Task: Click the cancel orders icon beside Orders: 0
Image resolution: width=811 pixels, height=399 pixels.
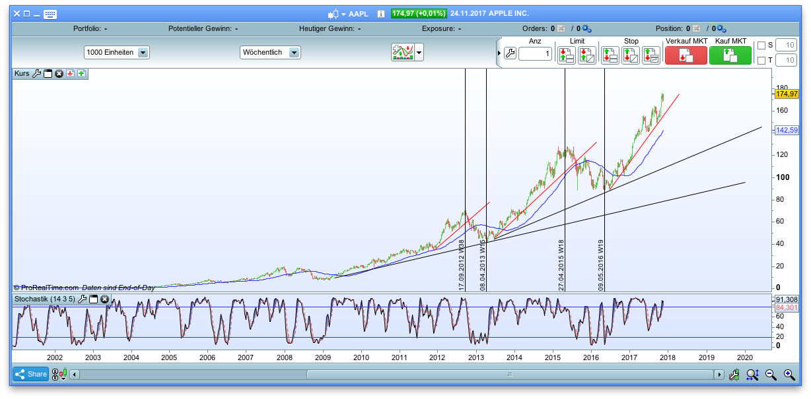Action: tap(561, 29)
